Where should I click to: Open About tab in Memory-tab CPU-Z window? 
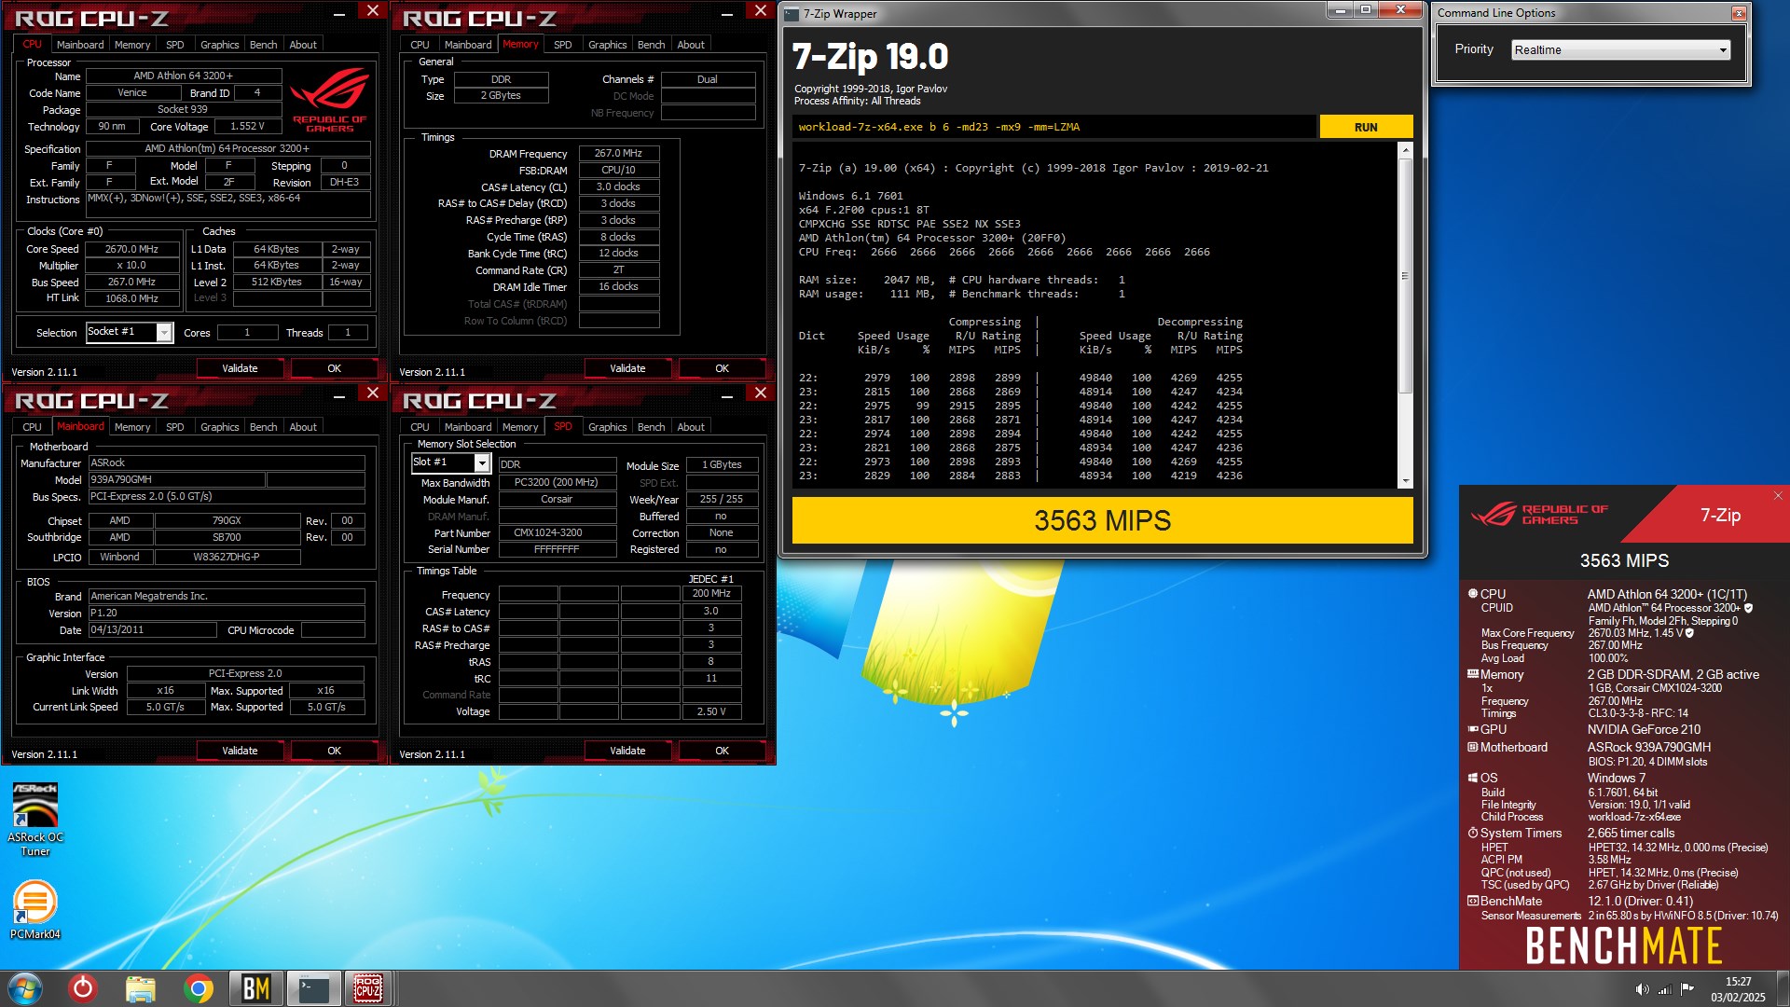point(691,45)
